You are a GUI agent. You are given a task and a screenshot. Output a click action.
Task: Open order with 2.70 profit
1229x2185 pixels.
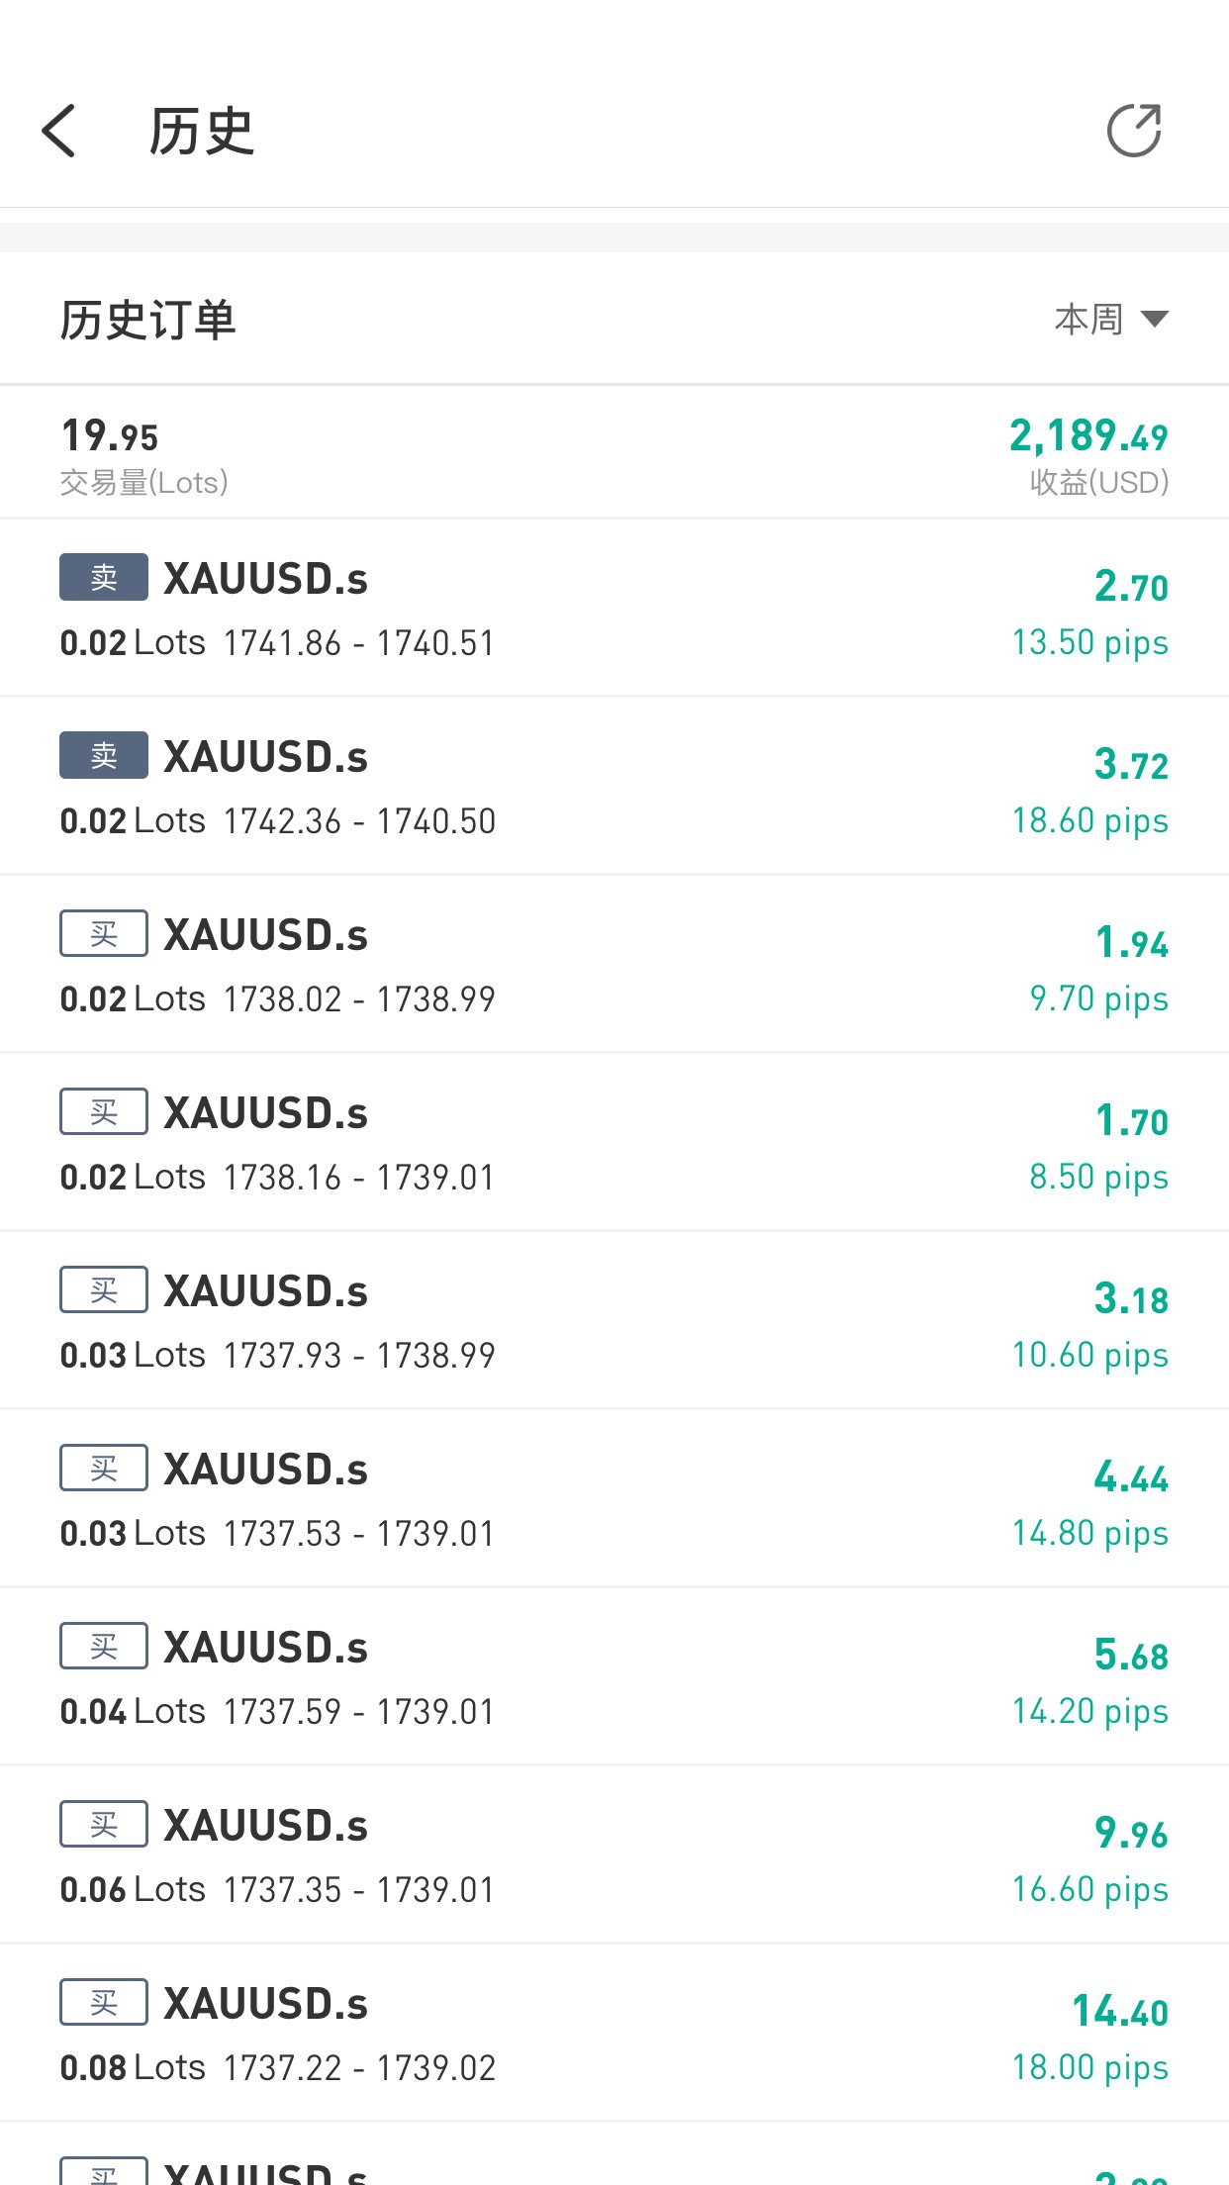(x=614, y=608)
